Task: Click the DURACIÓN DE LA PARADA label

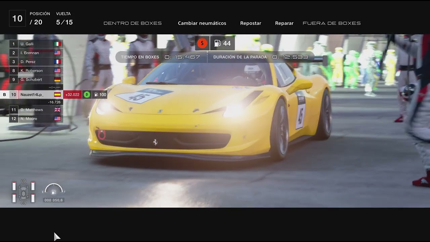Action: point(240,57)
